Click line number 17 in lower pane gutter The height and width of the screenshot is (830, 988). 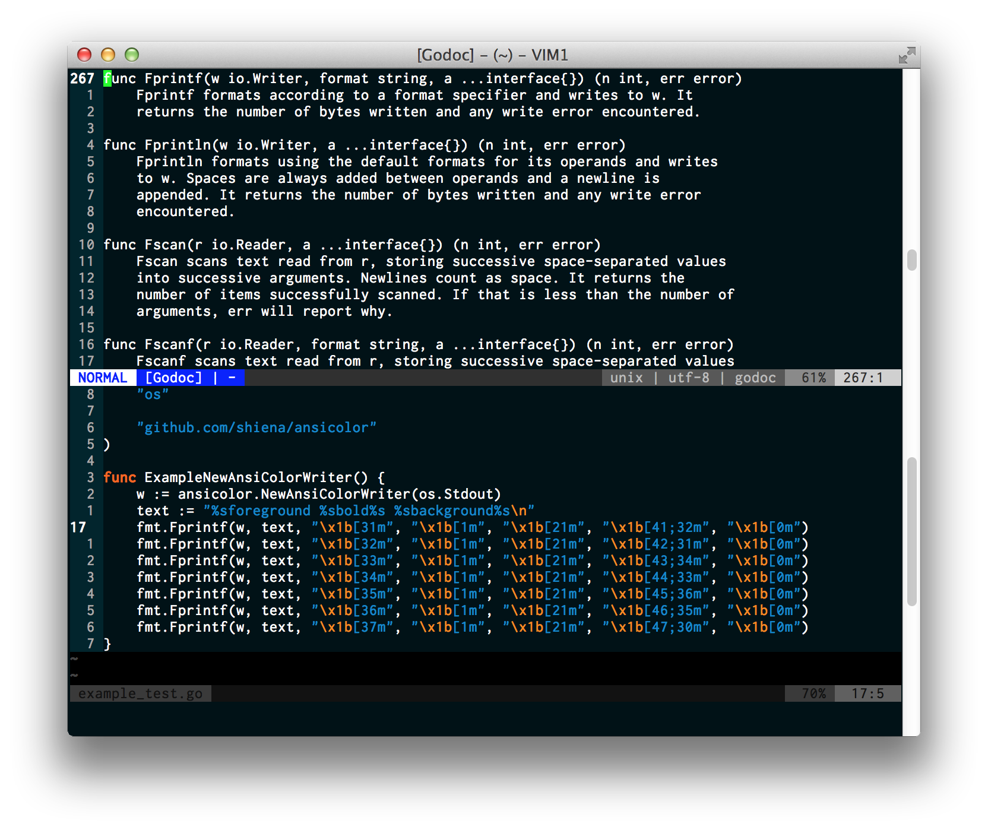click(78, 527)
